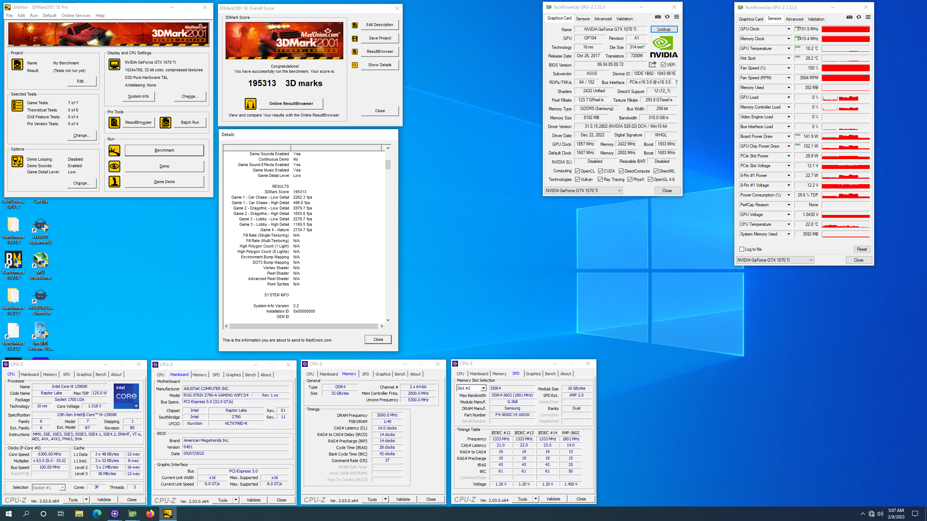Toggle the PhysX checkbox in GPU-Z
The height and width of the screenshot is (521, 927).
pos(630,179)
